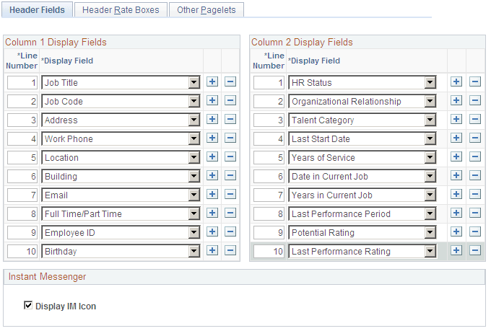Add a row after Job Title
Viewport: 491px width, 331px height.
(x=212, y=82)
